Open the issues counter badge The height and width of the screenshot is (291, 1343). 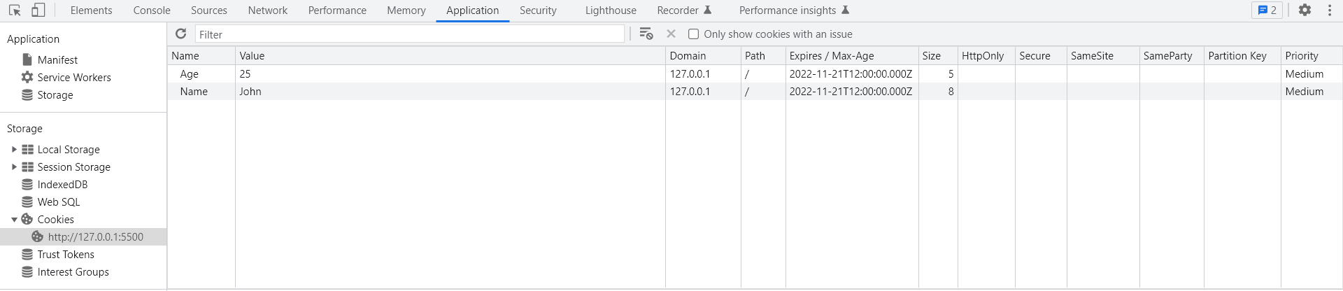click(1267, 10)
